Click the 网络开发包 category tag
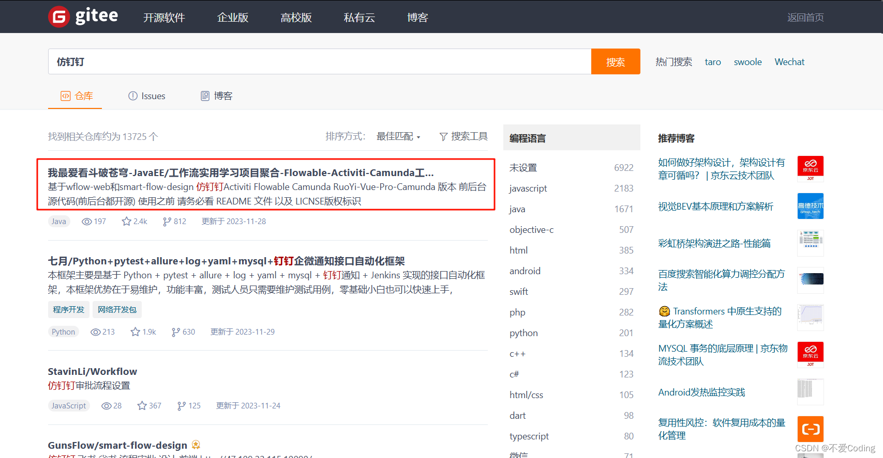 [x=117, y=309]
